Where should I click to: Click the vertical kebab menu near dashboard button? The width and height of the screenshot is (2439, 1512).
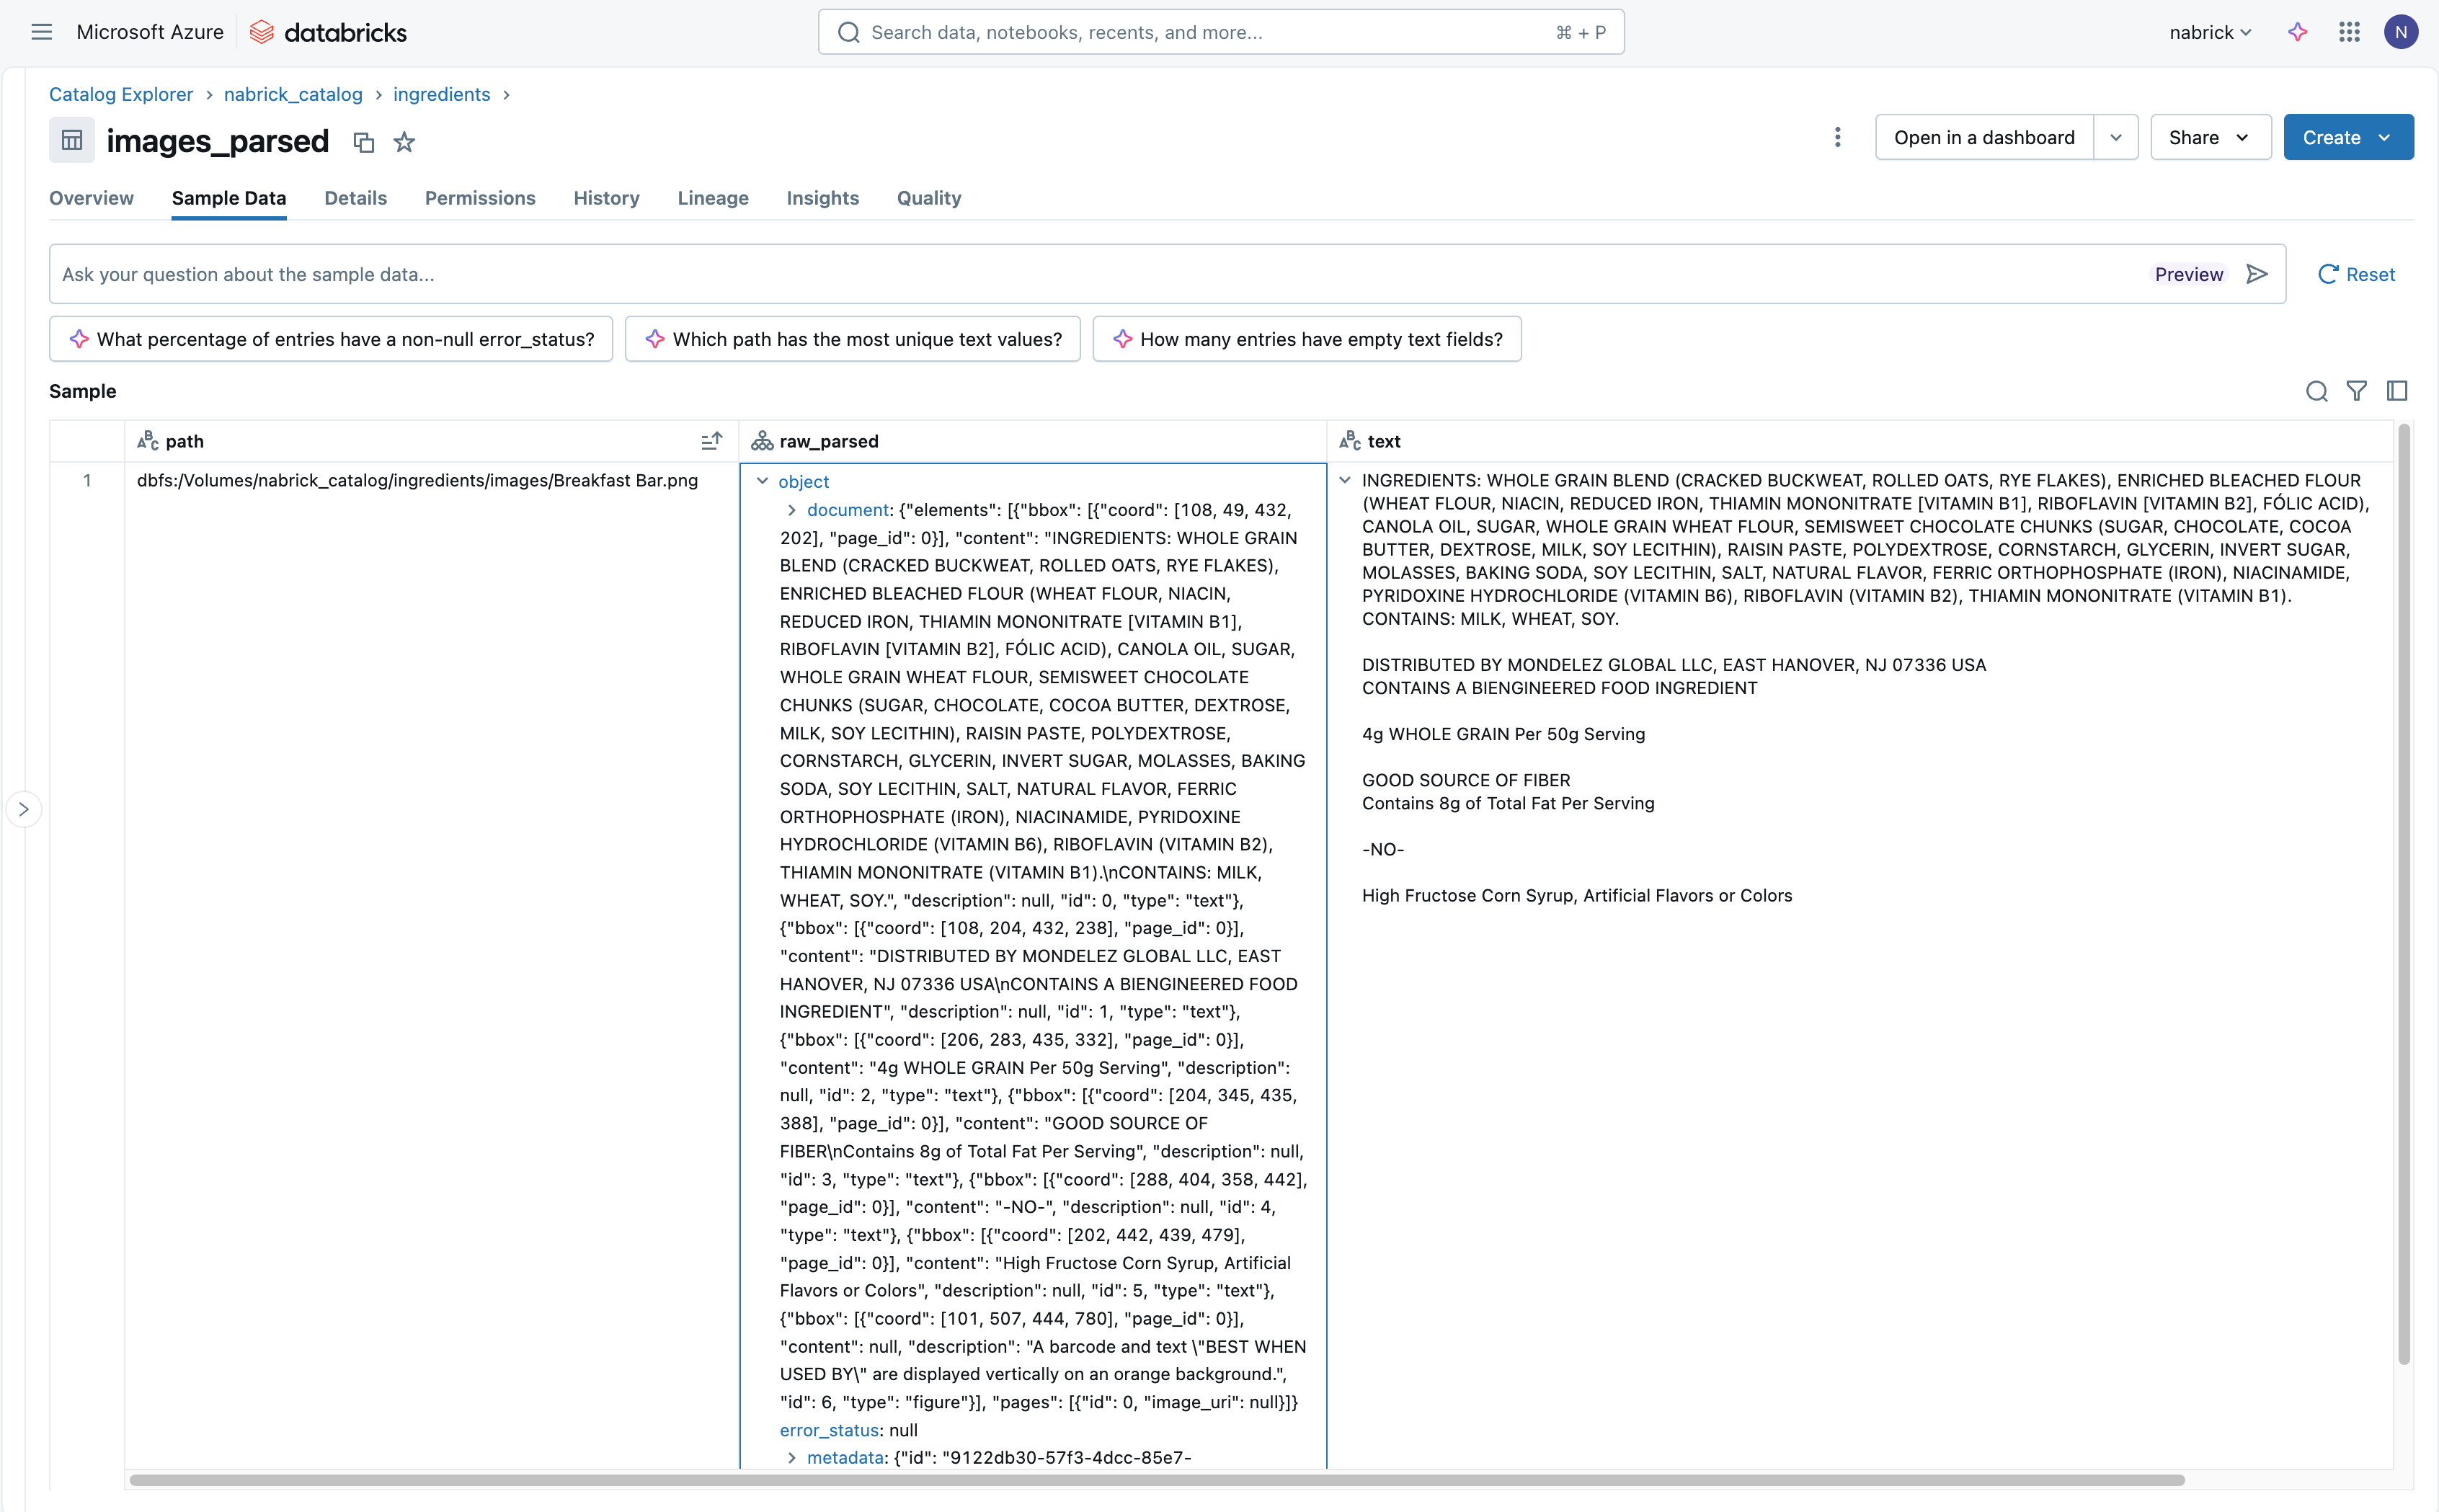point(1837,137)
